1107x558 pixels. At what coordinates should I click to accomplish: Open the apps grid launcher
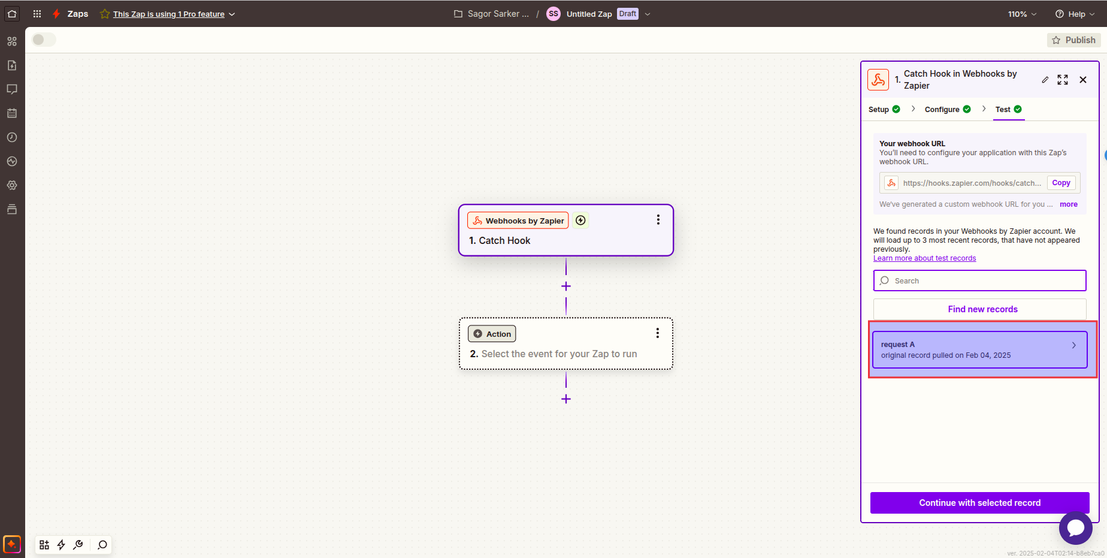click(x=37, y=14)
